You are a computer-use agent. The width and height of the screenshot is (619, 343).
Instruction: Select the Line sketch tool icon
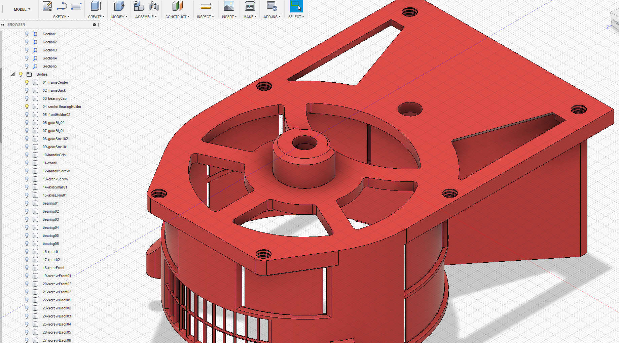[x=62, y=6]
